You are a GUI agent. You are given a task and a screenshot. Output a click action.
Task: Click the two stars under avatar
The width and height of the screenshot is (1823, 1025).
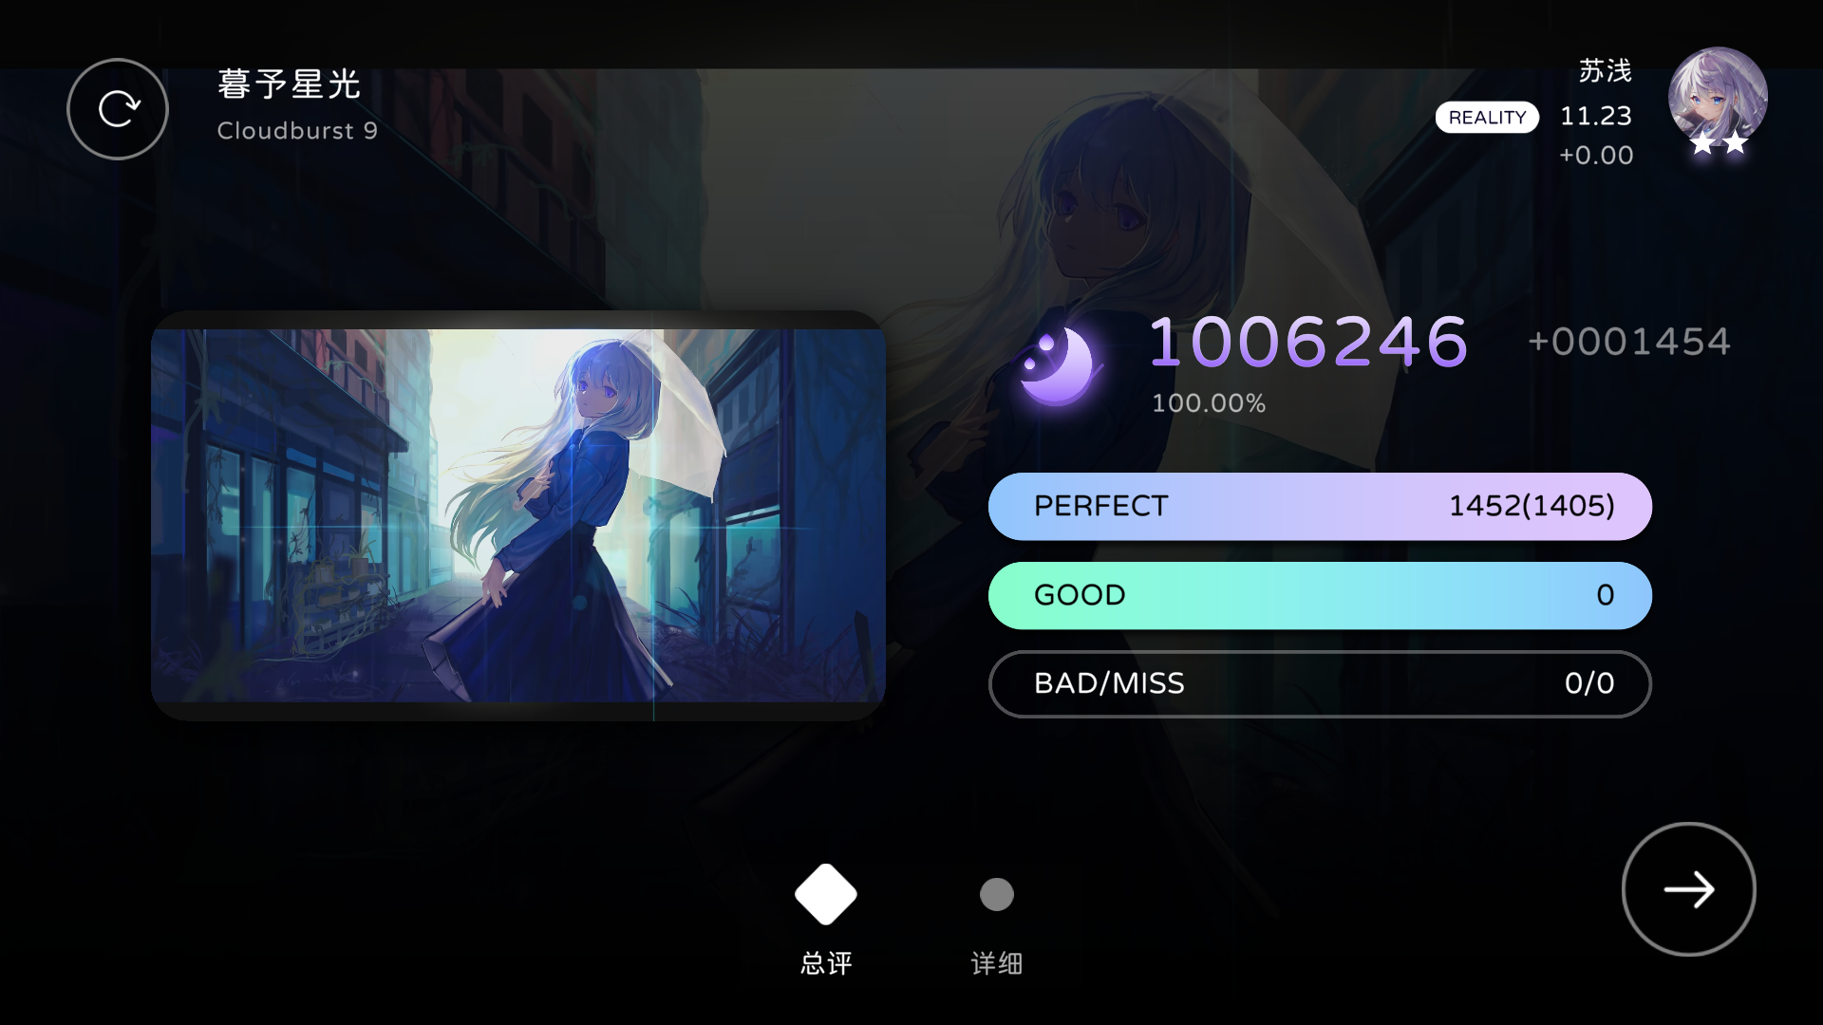pos(1720,143)
